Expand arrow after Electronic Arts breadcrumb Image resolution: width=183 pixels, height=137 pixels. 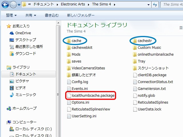[89, 5]
